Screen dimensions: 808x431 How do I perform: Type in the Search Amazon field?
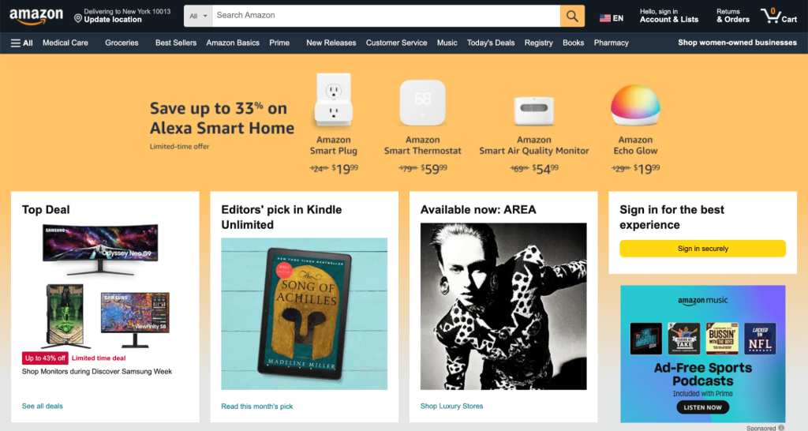[387, 15]
